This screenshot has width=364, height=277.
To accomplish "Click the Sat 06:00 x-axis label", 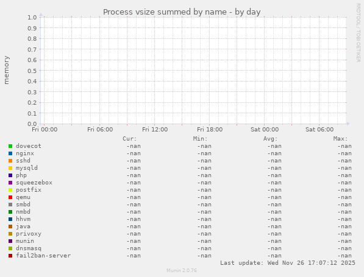I will (x=319, y=129).
